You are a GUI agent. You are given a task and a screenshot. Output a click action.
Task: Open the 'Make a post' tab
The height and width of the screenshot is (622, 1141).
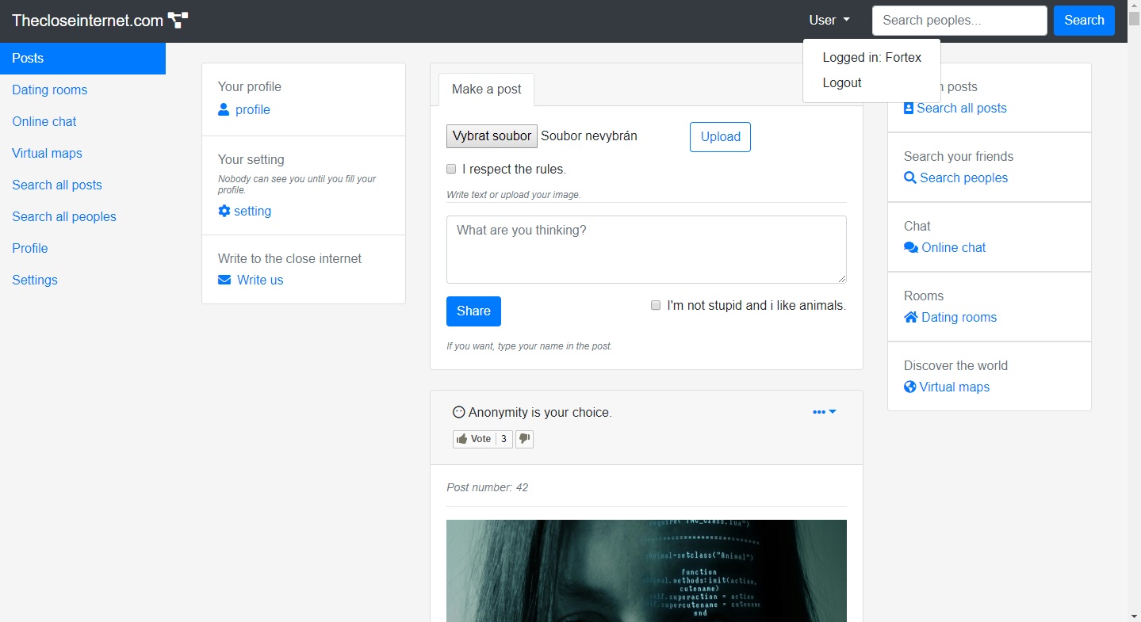tap(486, 90)
